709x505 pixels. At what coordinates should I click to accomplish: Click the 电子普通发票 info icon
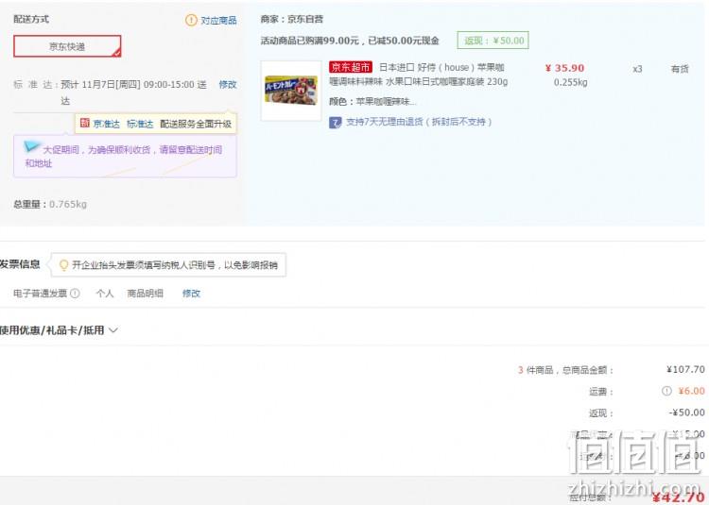pos(75,293)
